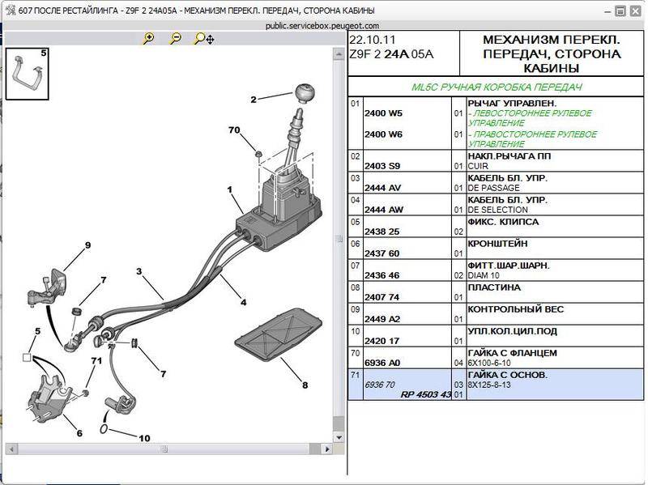Open part number 2400 W5

(x=383, y=113)
